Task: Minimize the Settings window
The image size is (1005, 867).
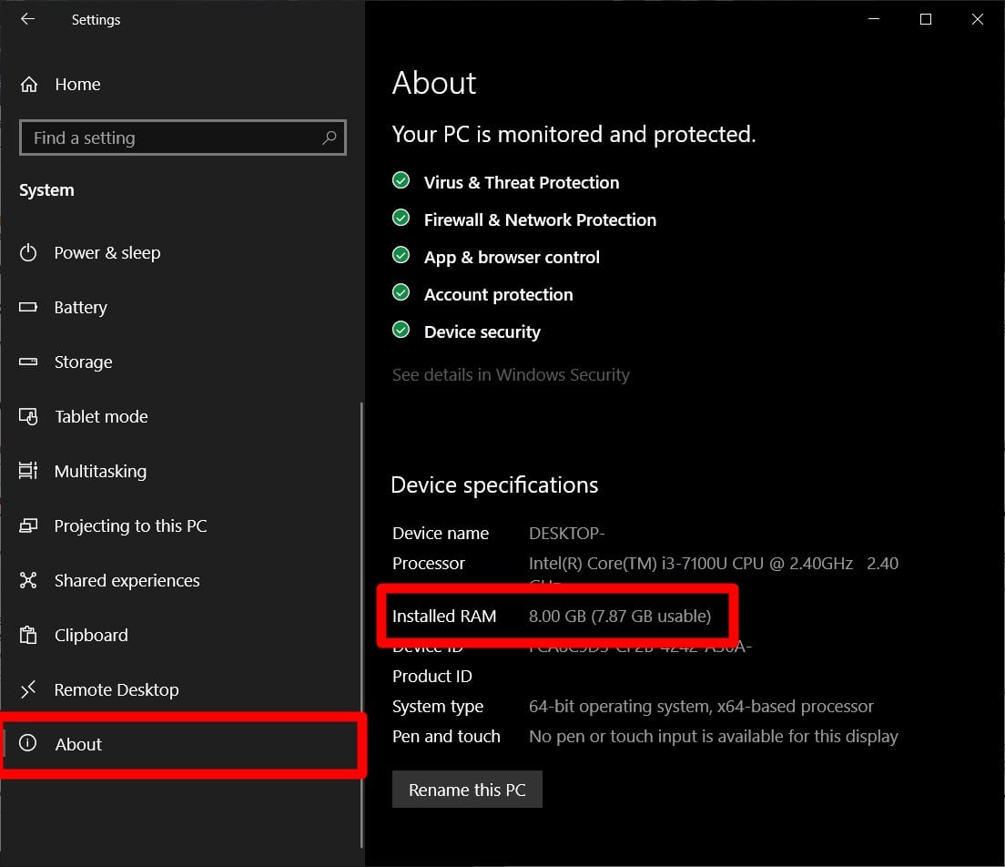Action: [874, 19]
